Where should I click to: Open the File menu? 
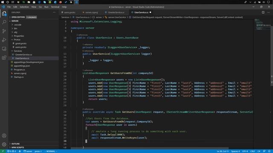(x=9, y=7)
